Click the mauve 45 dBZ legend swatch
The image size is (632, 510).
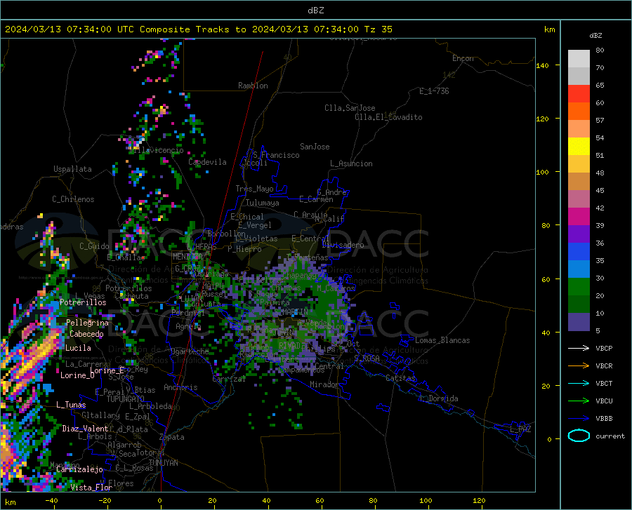point(579,199)
